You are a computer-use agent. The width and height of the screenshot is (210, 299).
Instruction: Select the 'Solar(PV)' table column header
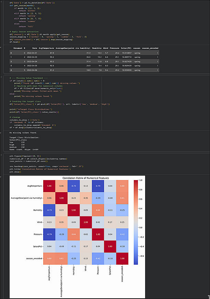126,48
